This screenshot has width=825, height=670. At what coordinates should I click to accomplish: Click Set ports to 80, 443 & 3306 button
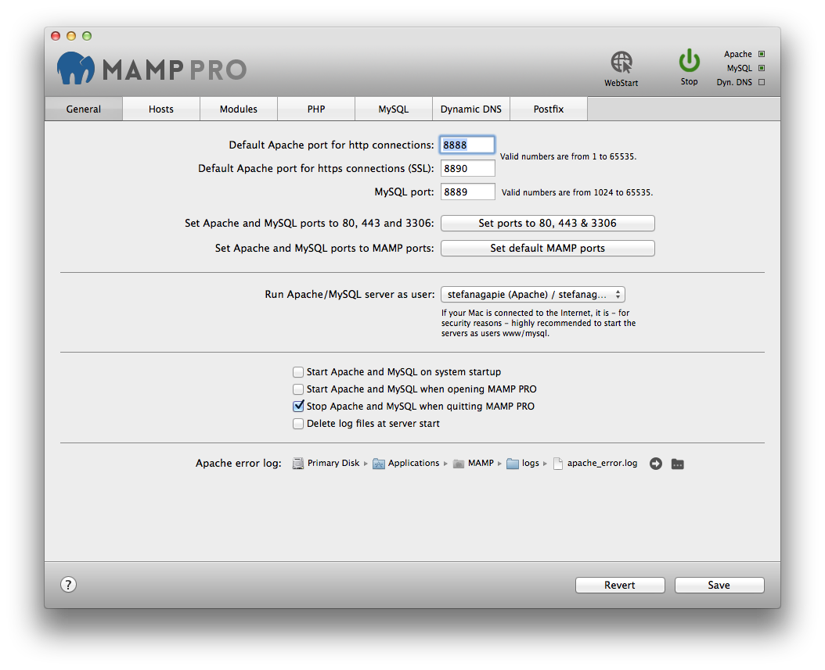(548, 224)
